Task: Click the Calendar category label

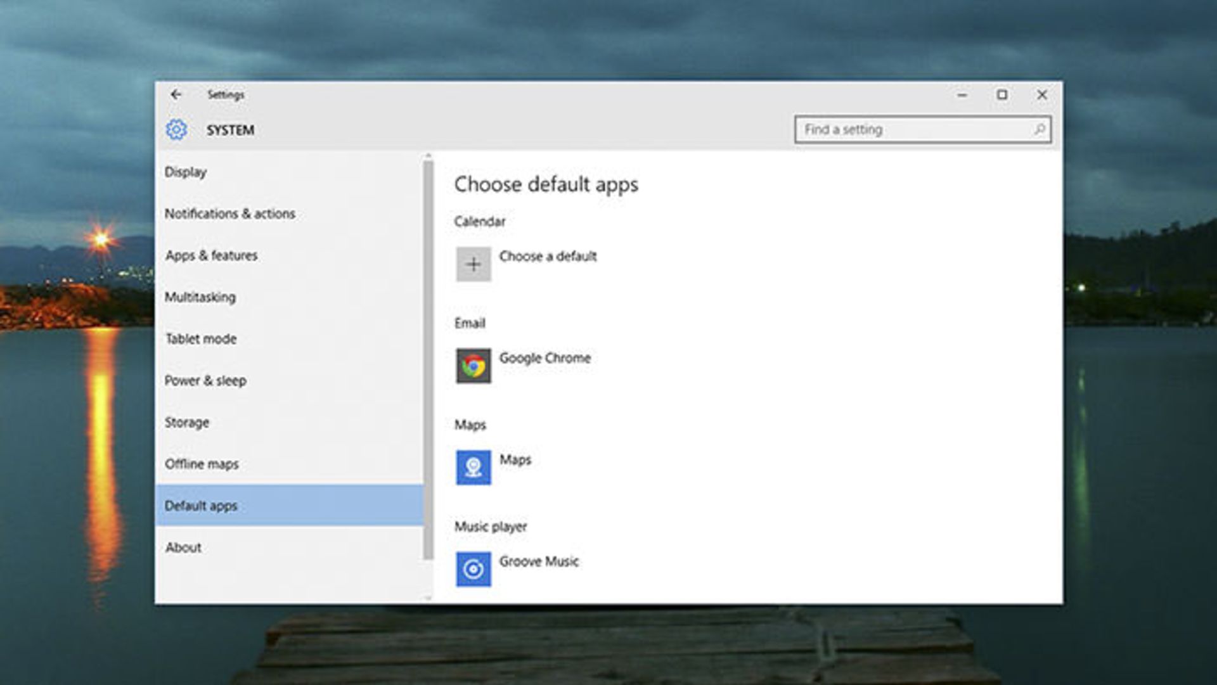Action: pos(480,221)
